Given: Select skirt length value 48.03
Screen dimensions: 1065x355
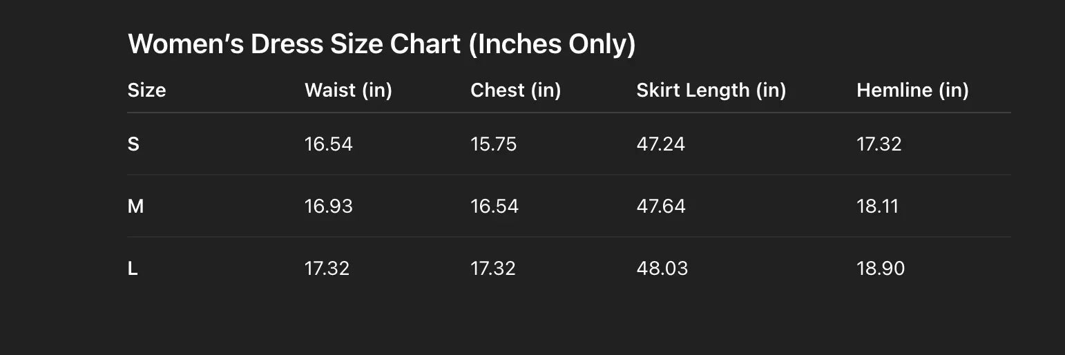Looking at the screenshot, I should pyautogui.click(x=662, y=269).
